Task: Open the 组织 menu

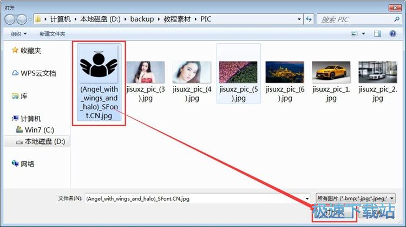Action: pos(18,34)
